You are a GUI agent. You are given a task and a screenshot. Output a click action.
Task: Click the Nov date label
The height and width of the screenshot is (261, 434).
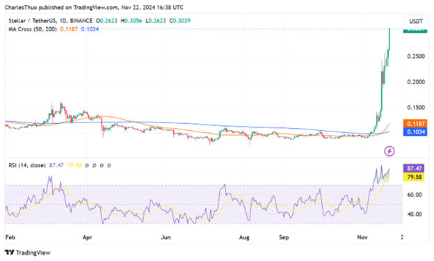coord(362,237)
